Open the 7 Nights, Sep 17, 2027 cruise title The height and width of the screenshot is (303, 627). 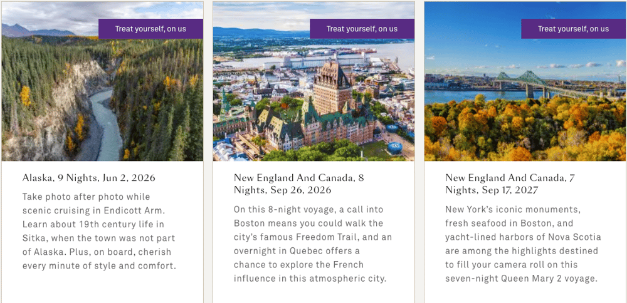(x=510, y=184)
